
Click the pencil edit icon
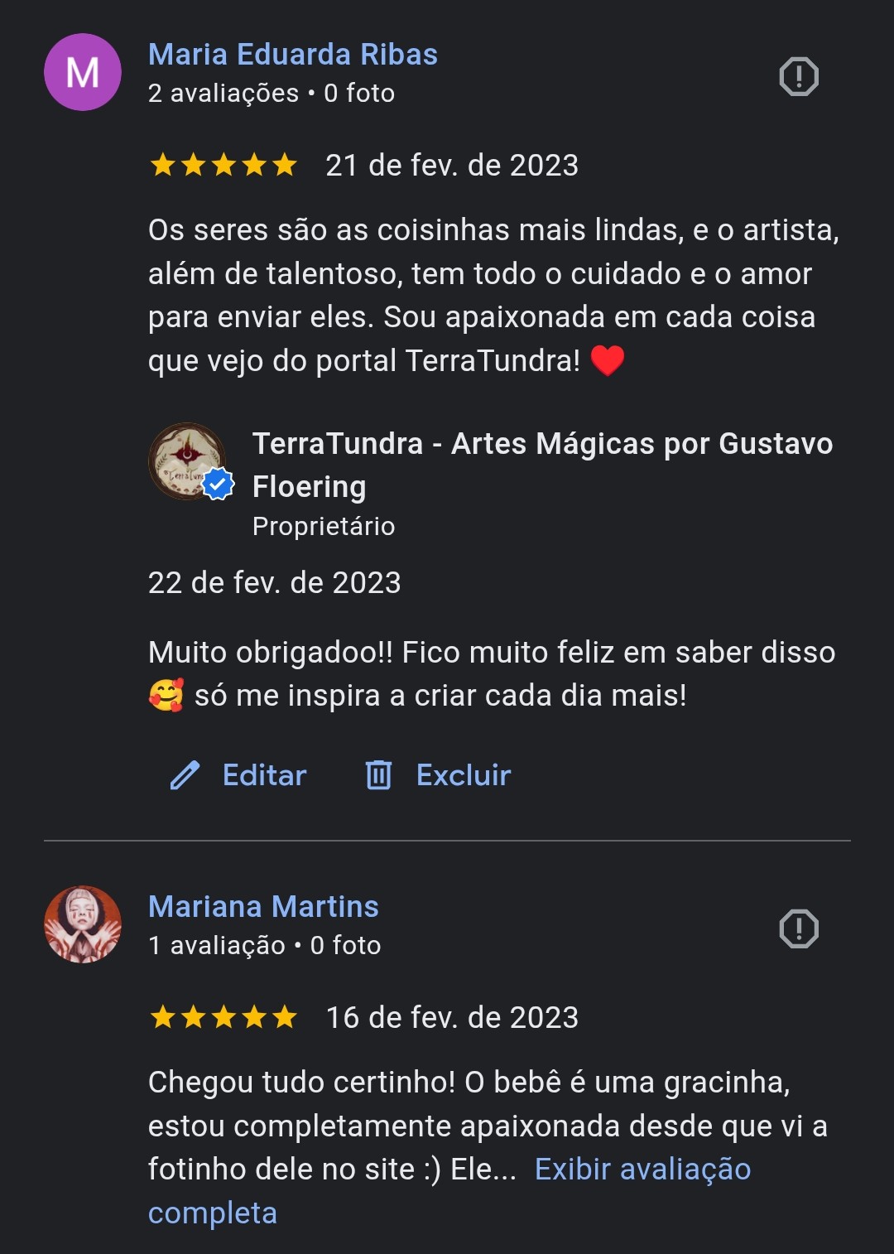click(185, 775)
